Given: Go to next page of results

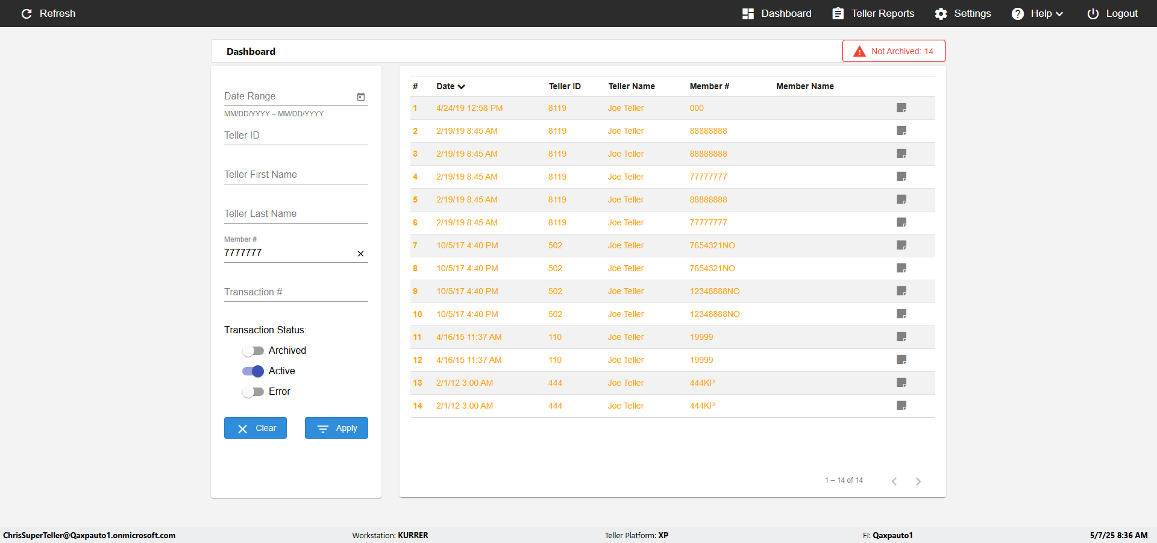Looking at the screenshot, I should click(918, 481).
